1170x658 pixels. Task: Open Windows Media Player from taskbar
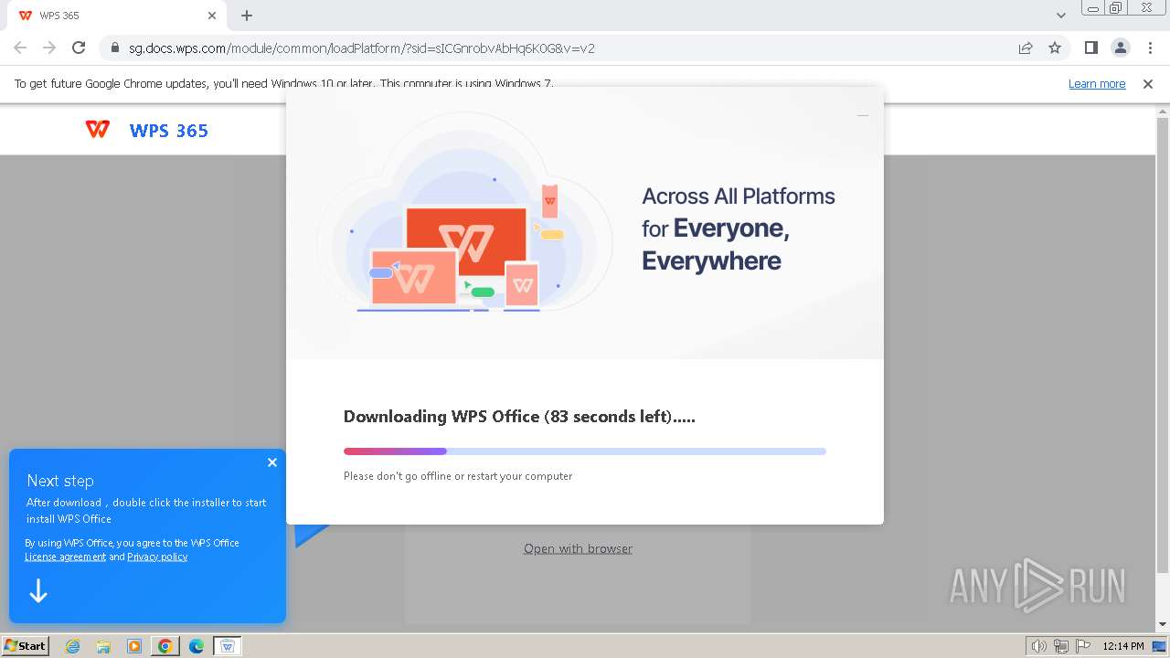click(x=134, y=646)
